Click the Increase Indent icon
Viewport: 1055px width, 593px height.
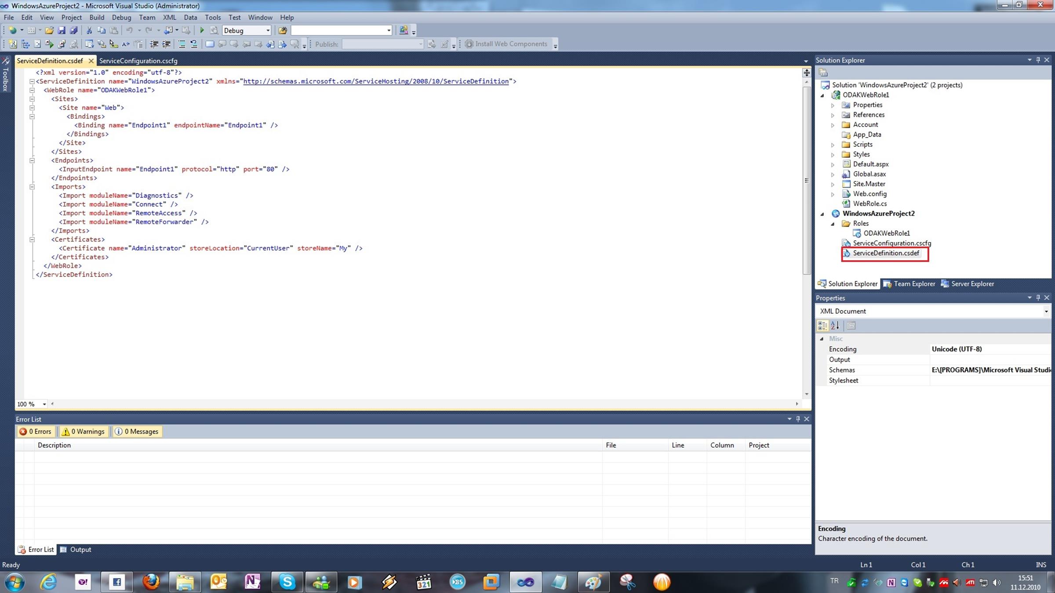166,44
